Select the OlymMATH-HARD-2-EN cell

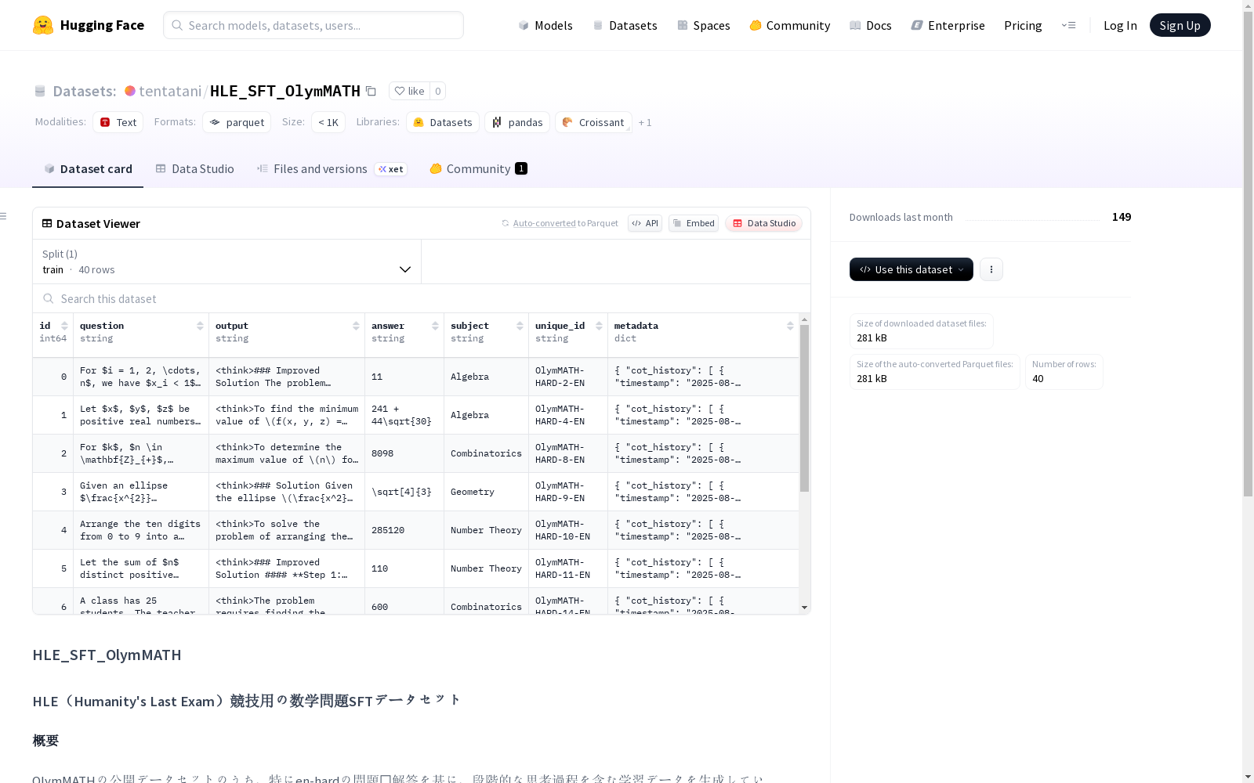568,377
